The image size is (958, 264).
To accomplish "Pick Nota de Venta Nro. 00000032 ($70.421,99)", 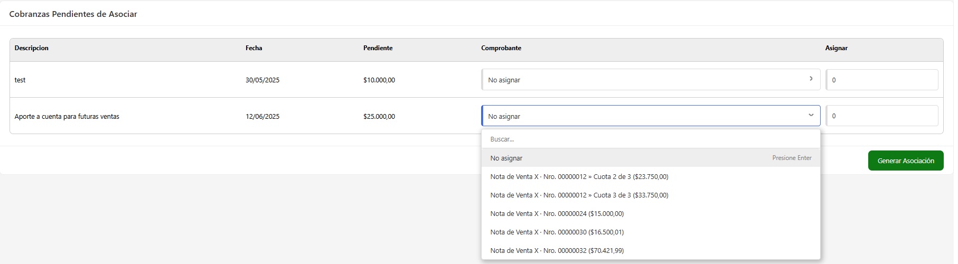I will 557,251.
